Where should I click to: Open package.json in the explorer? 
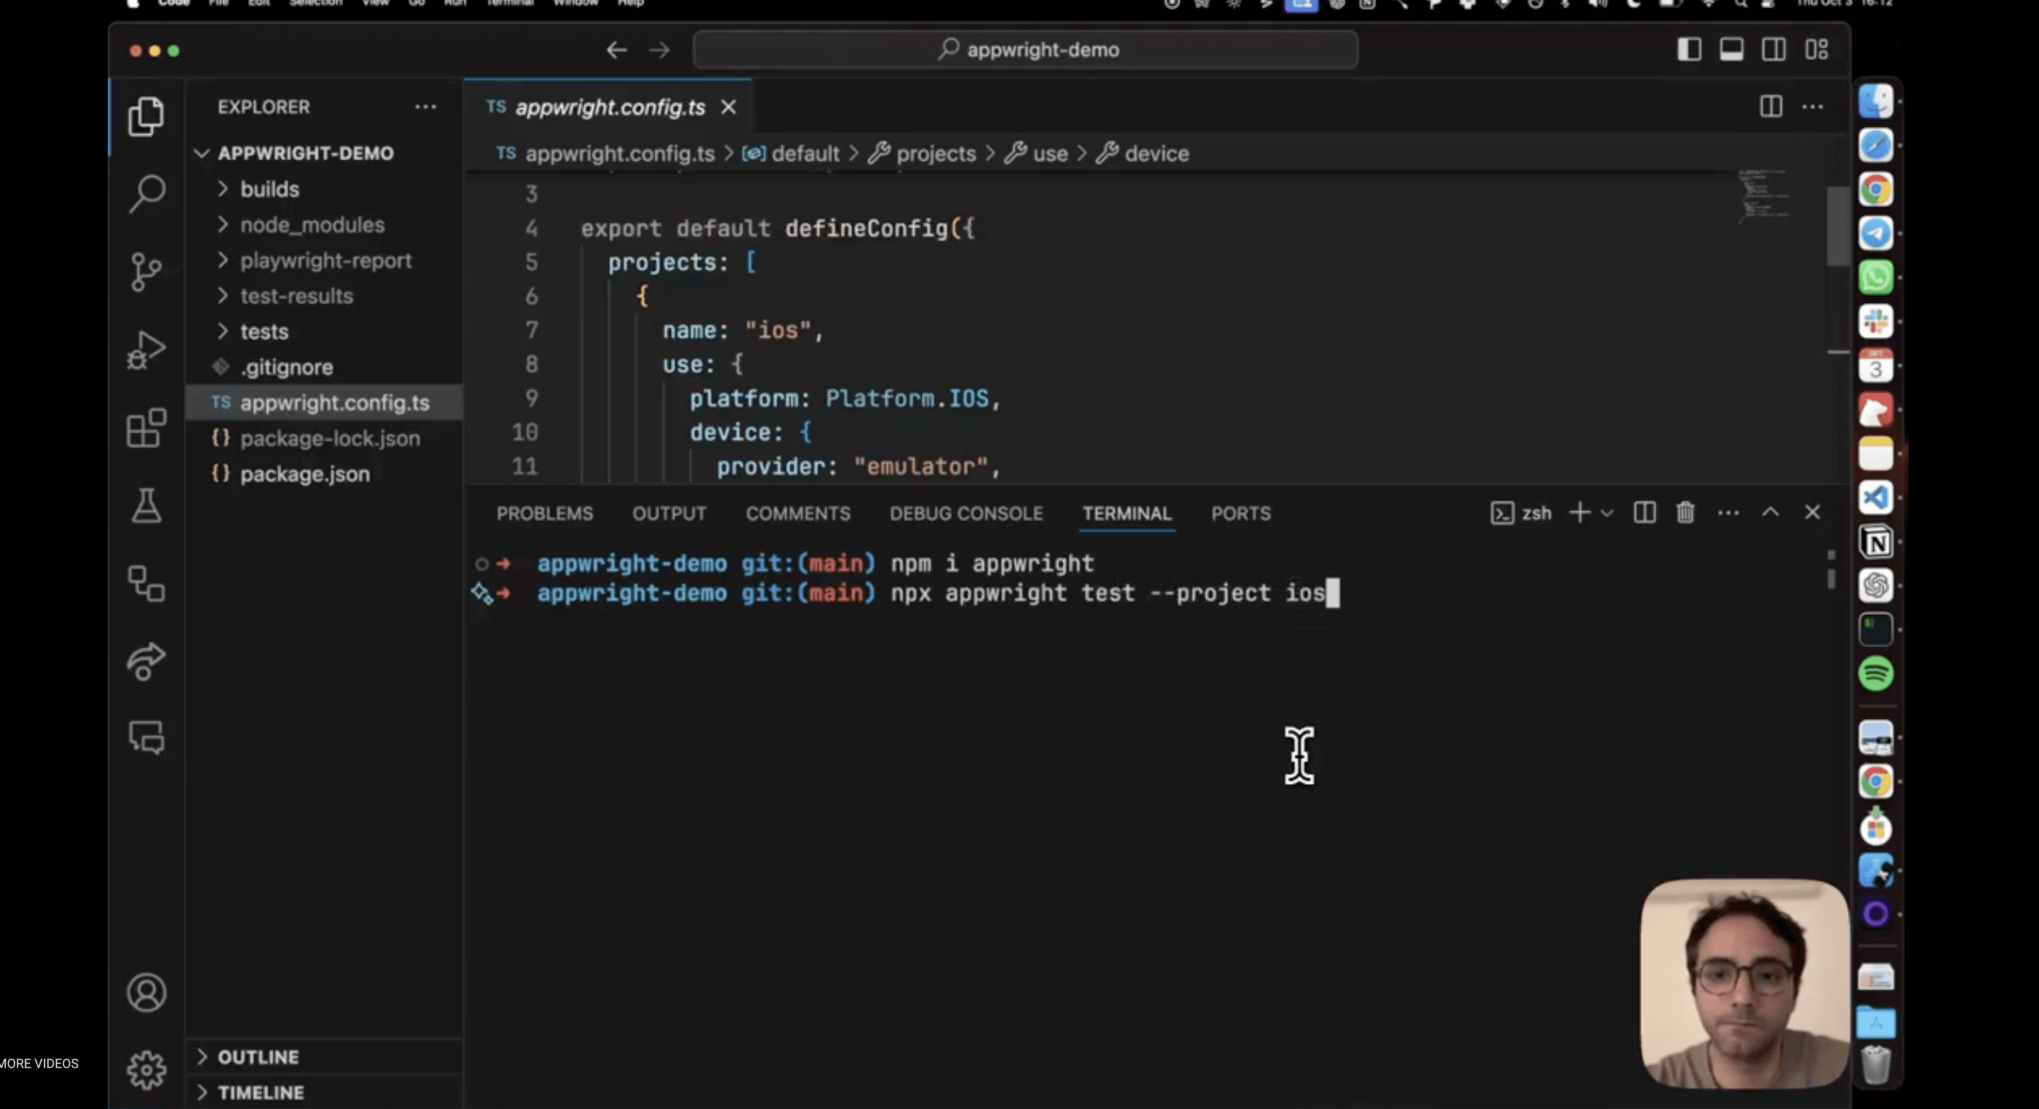(x=305, y=474)
